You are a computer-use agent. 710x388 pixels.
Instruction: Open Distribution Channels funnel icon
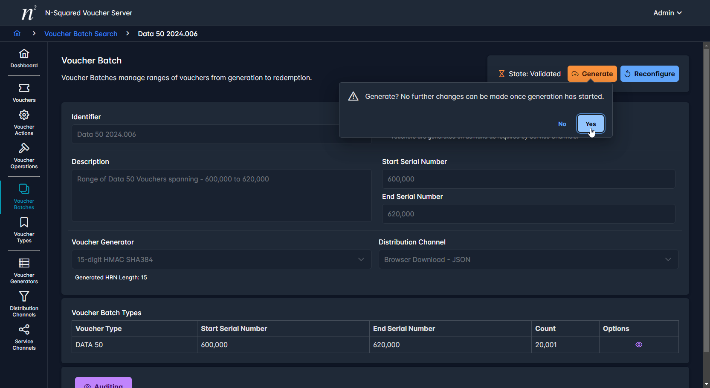(24, 296)
